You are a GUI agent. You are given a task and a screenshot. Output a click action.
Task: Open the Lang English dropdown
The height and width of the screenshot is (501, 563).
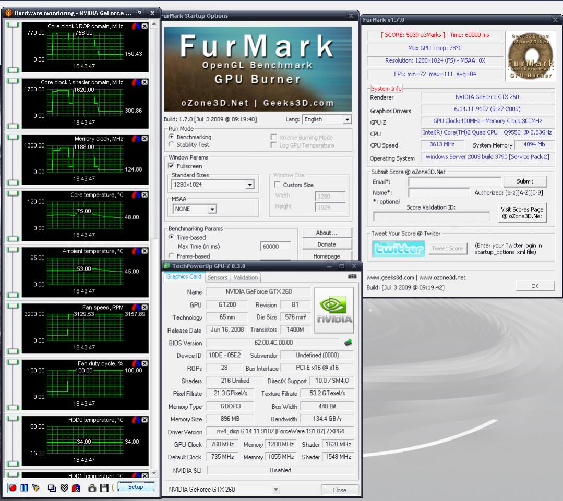click(x=347, y=119)
